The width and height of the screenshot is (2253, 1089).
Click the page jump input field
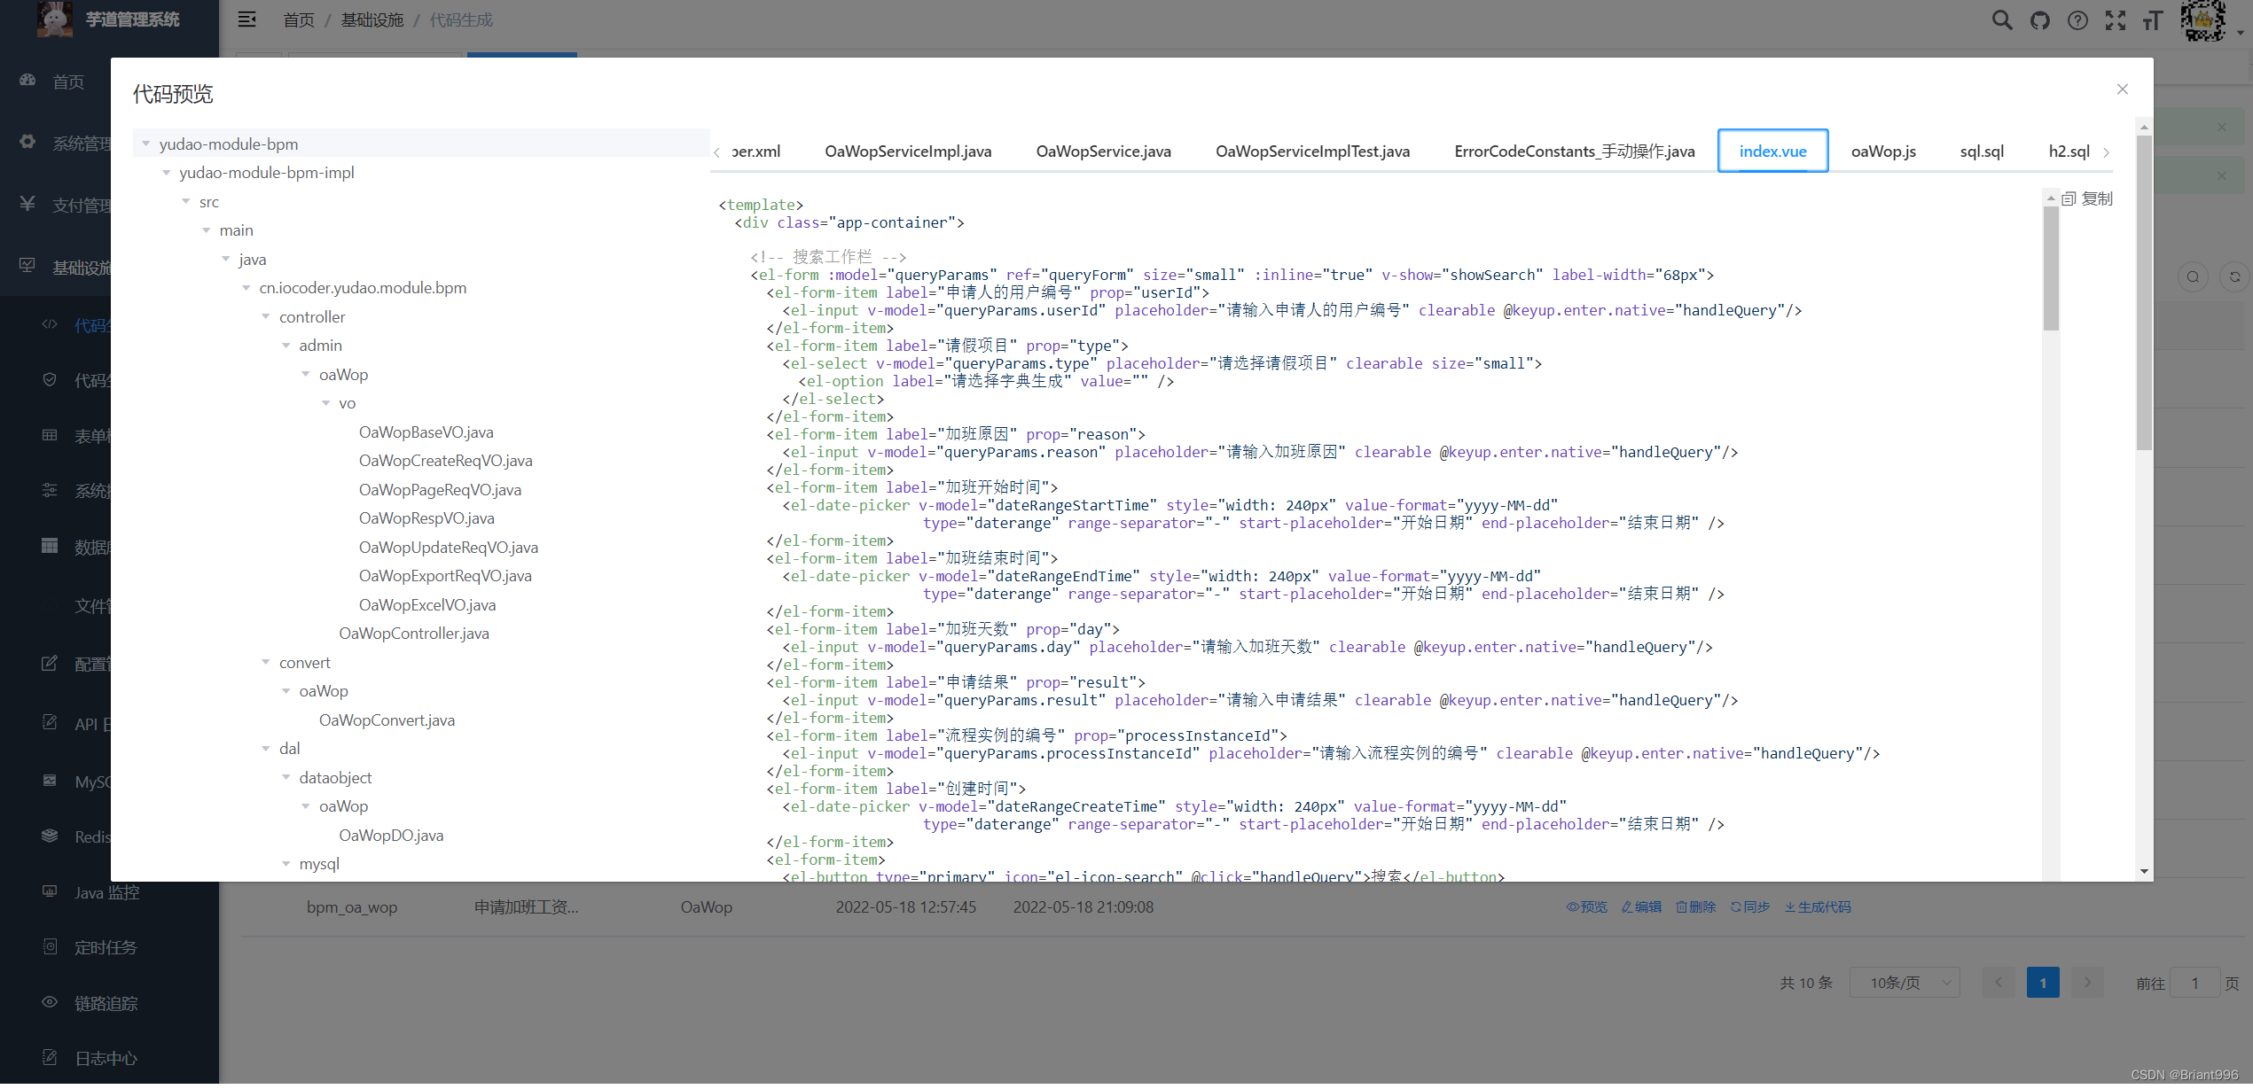(x=2194, y=983)
